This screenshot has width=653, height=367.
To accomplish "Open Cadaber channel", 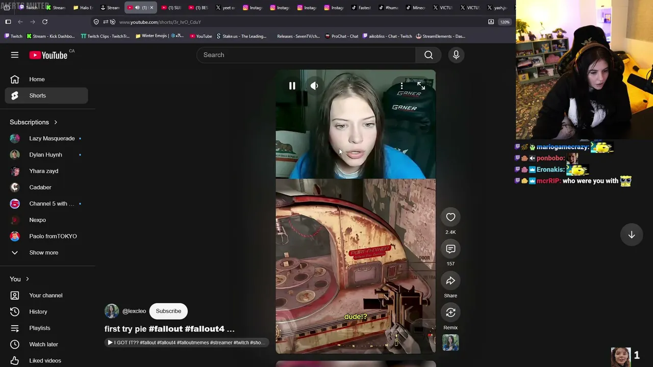I will pos(46,188).
